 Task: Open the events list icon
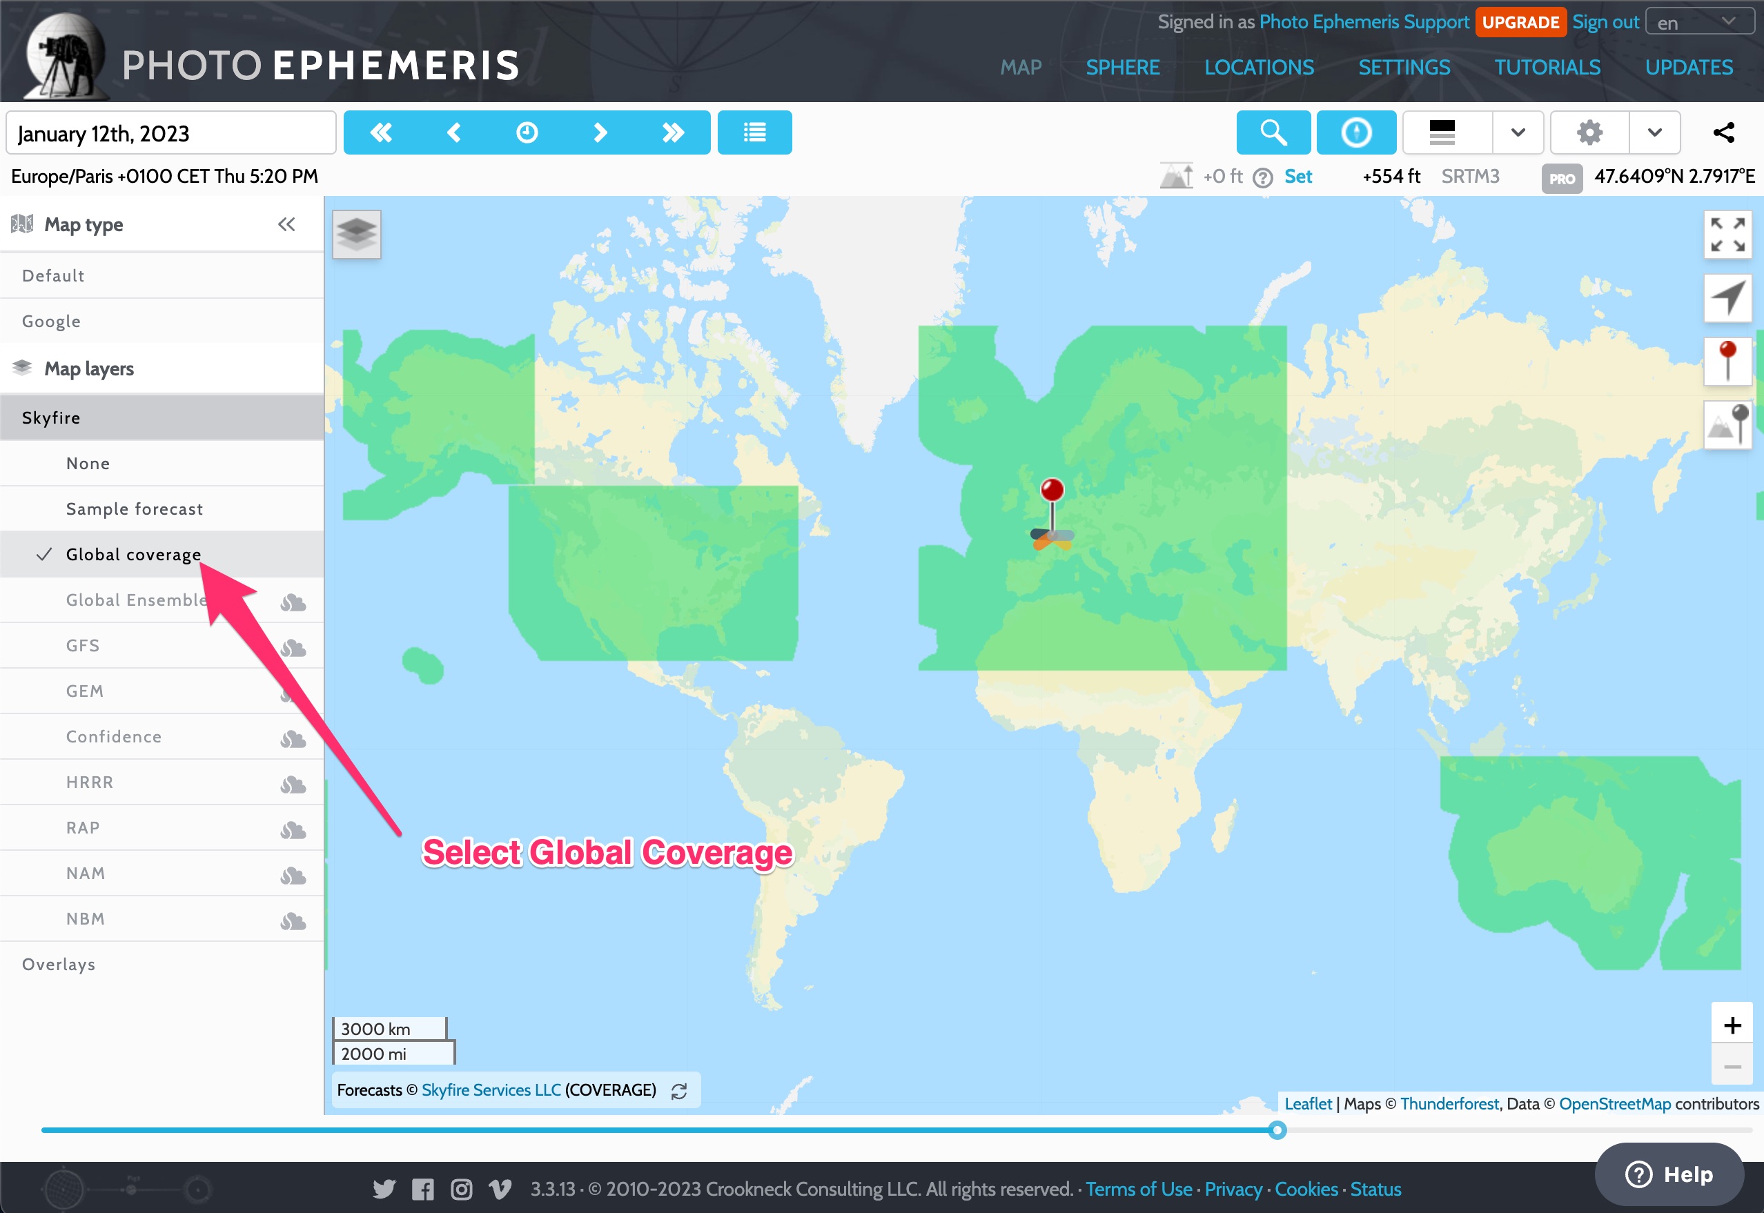coord(754,132)
